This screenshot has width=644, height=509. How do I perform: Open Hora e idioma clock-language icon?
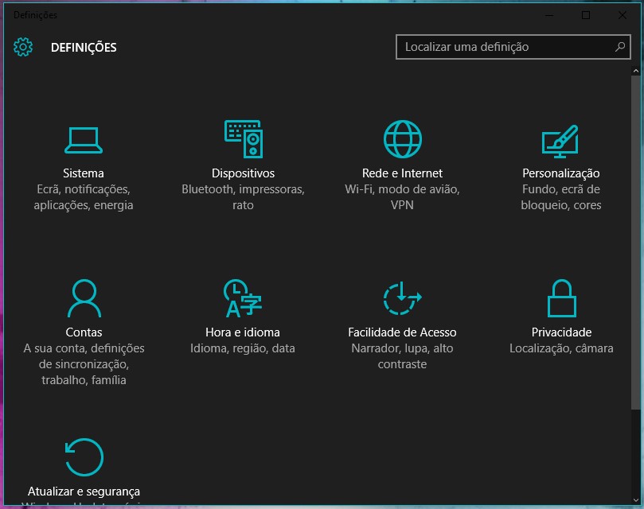click(243, 298)
